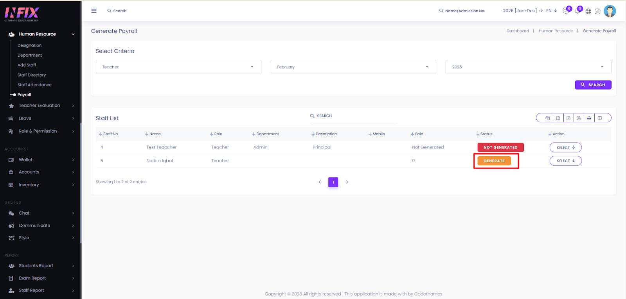Viewport: 626px width, 299px height.
Task: Sort the table by Action column
Action: point(556,134)
